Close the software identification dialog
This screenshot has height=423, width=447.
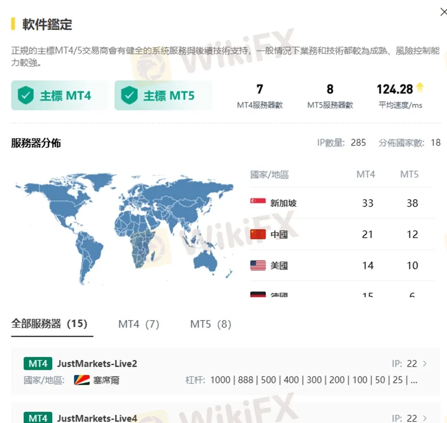click(443, 12)
